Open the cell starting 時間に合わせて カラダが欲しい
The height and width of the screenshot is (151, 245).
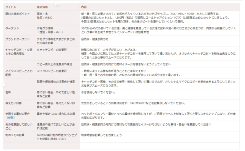pyautogui.click(x=159, y=54)
